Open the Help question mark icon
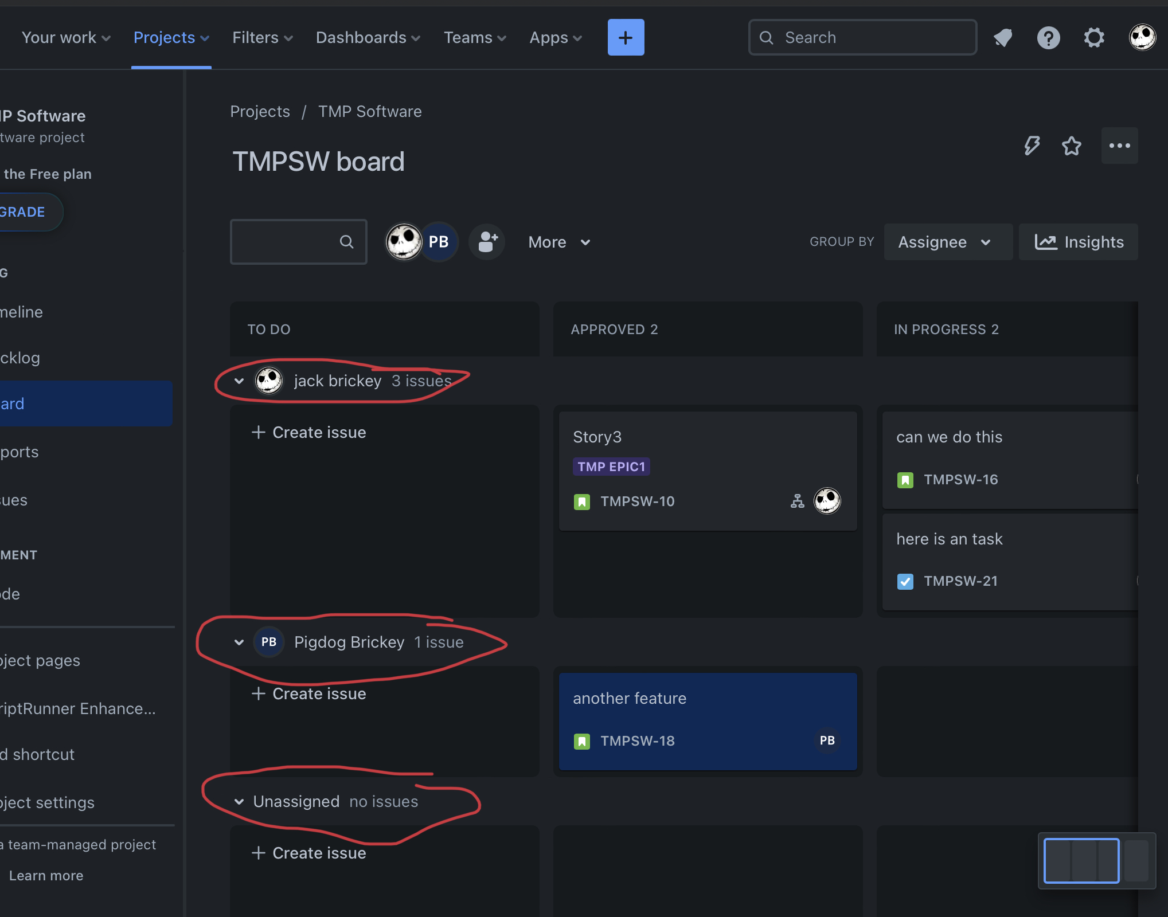 (1048, 38)
